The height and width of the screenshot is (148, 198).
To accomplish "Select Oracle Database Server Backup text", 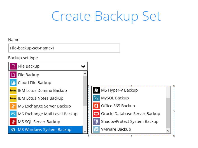I will [131, 114].
